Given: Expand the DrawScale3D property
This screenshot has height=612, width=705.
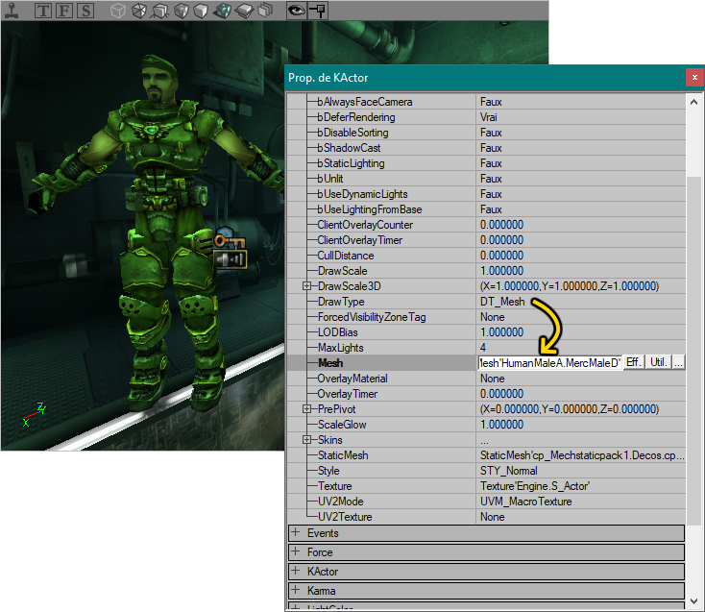Looking at the screenshot, I should pyautogui.click(x=306, y=286).
